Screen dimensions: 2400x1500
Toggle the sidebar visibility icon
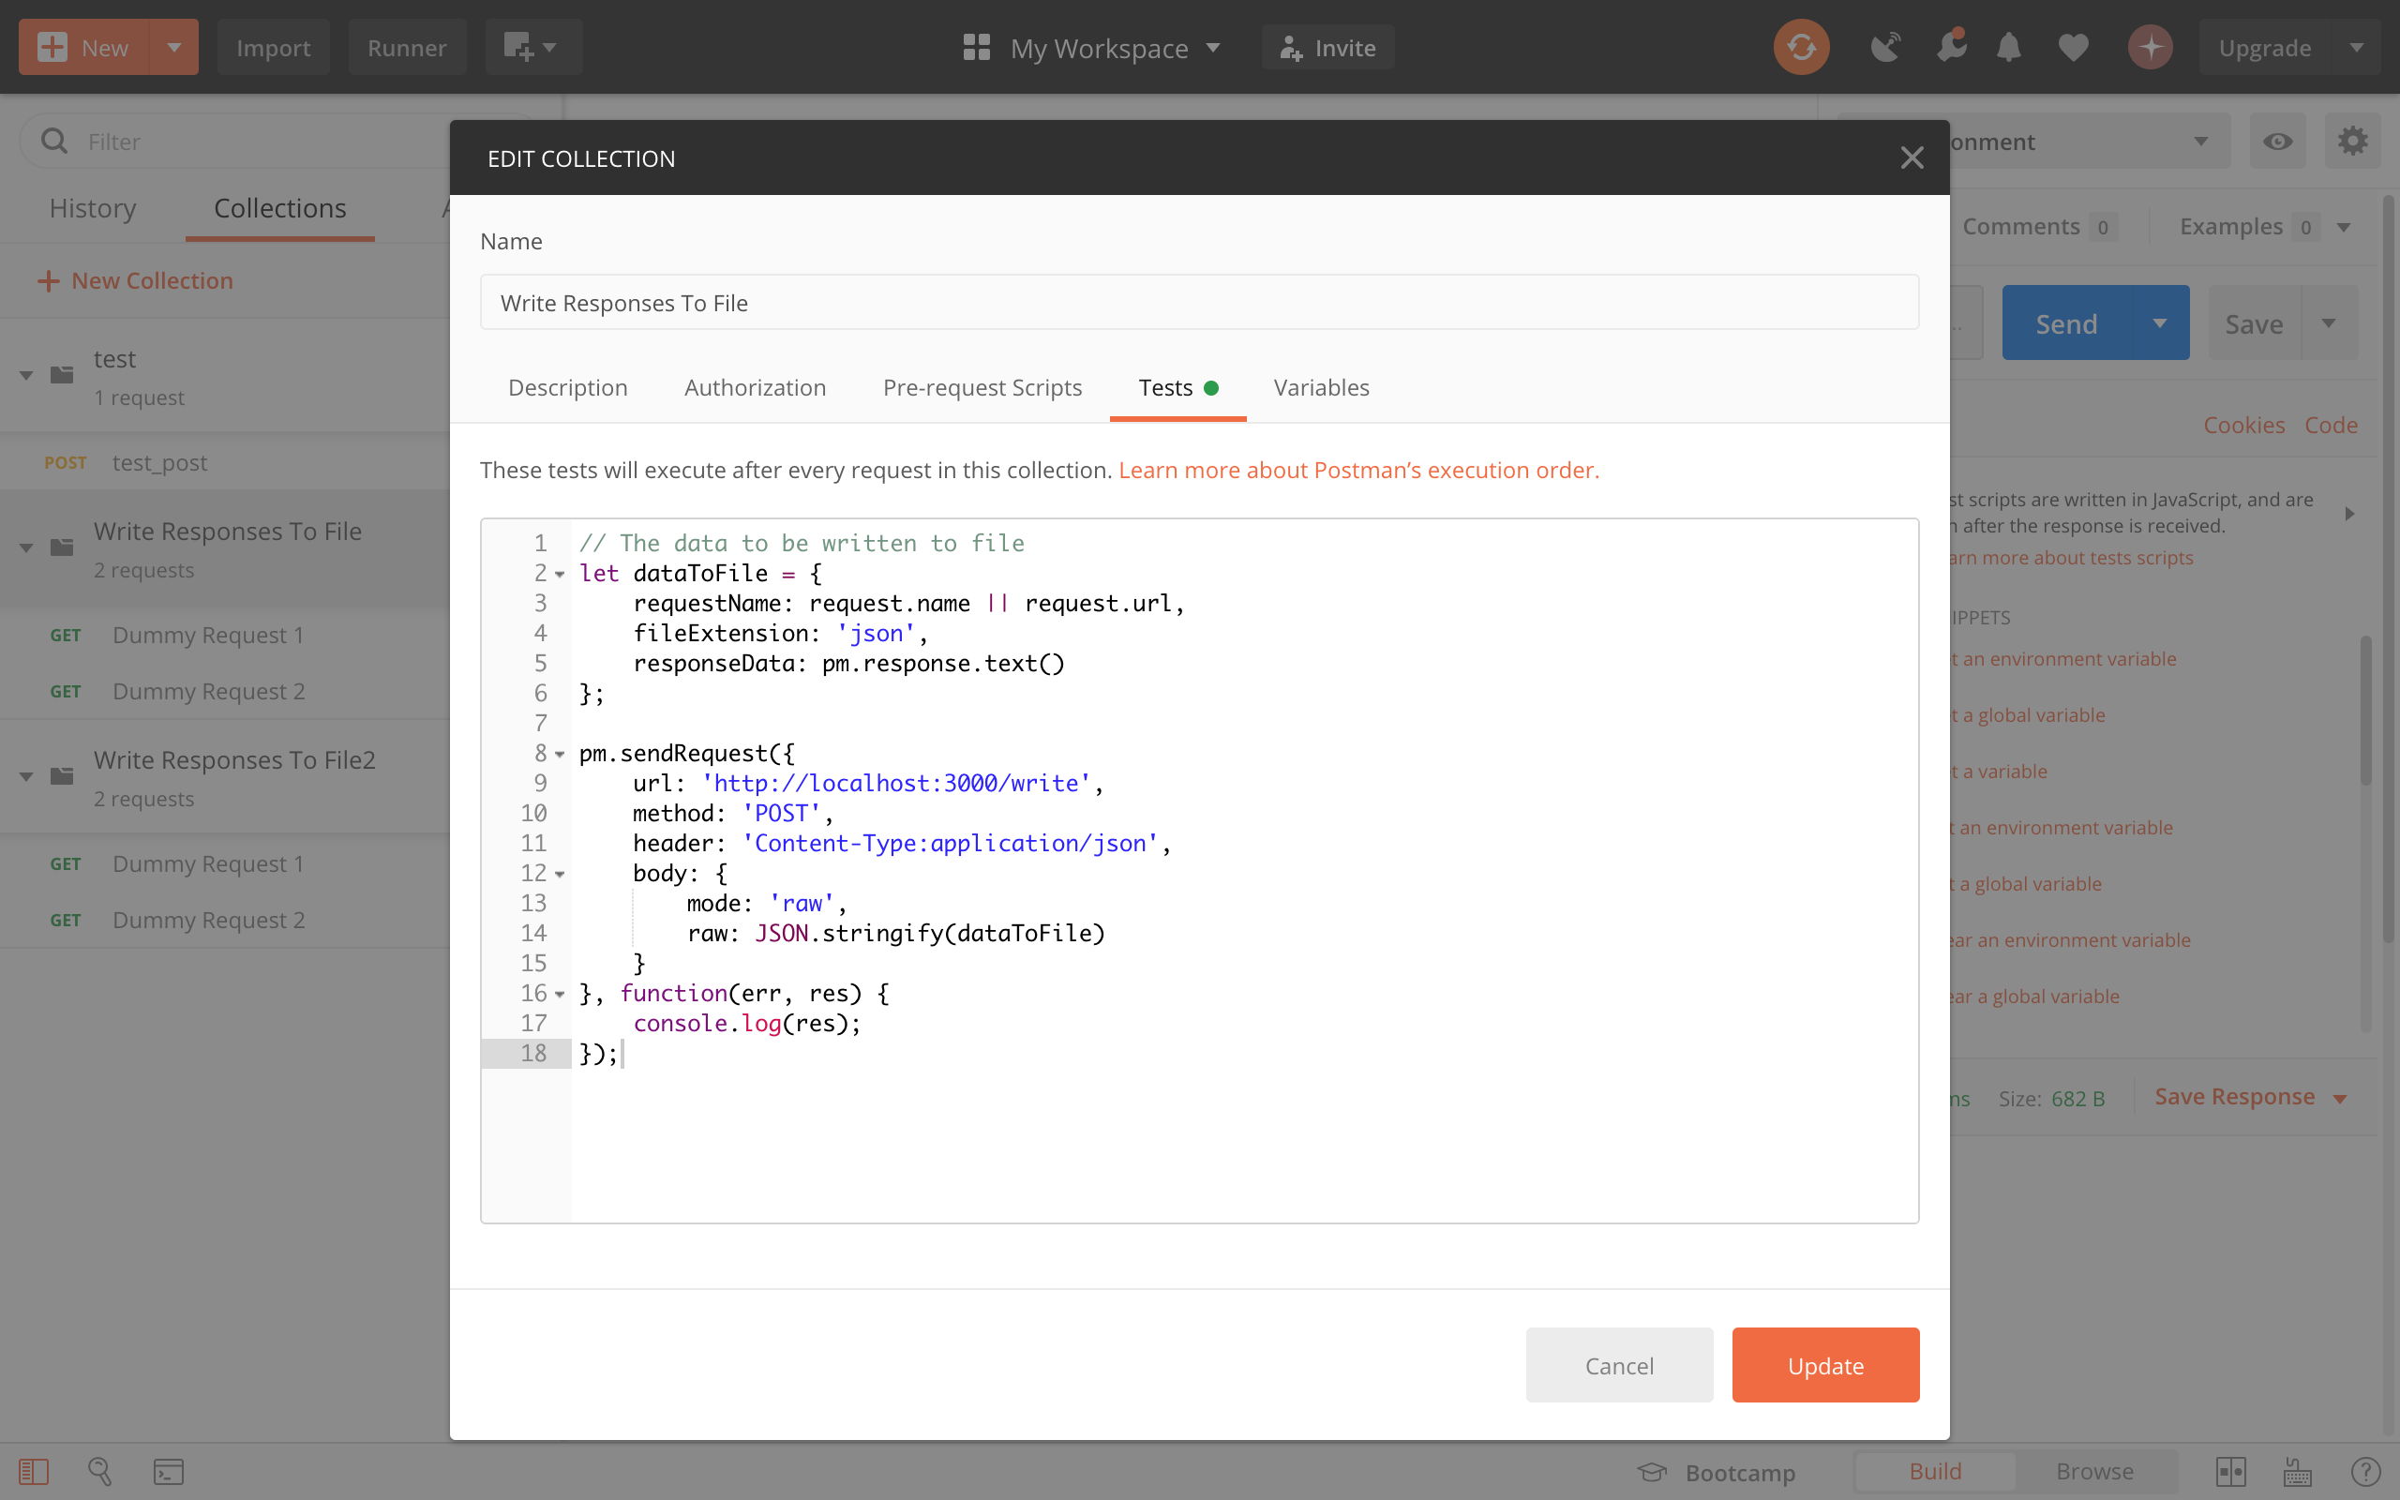33,1471
